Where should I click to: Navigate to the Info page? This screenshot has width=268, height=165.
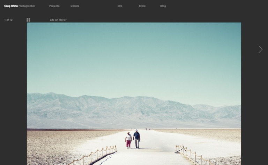point(120,6)
